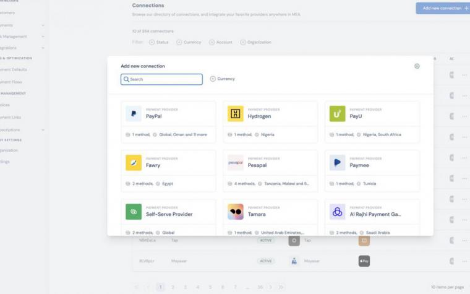Open more options menu for Moyasar row
Screen dimensions: 470x294
point(464,261)
